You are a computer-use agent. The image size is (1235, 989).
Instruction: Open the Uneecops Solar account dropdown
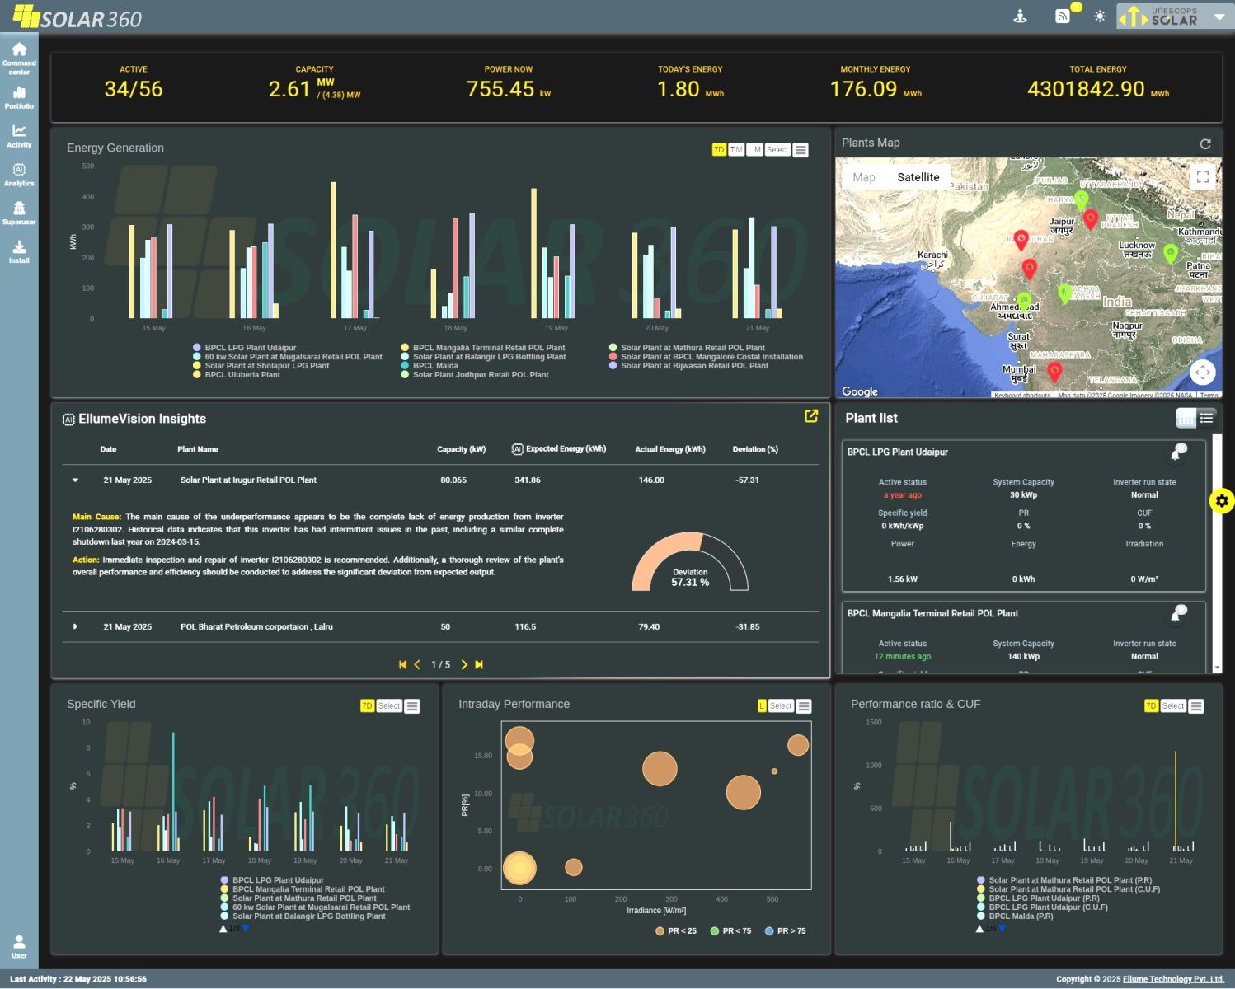[x=1174, y=16]
